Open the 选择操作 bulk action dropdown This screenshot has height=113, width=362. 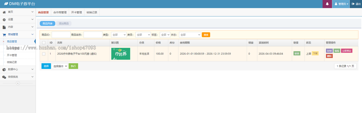pyautogui.click(x=60, y=66)
